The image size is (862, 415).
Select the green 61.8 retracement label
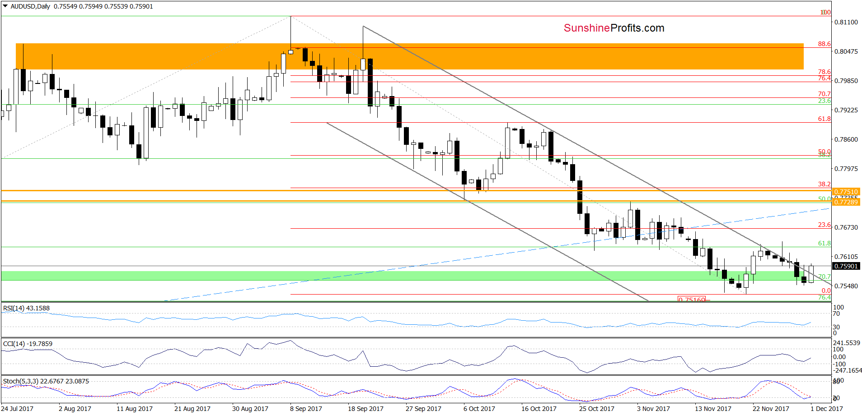(x=825, y=243)
